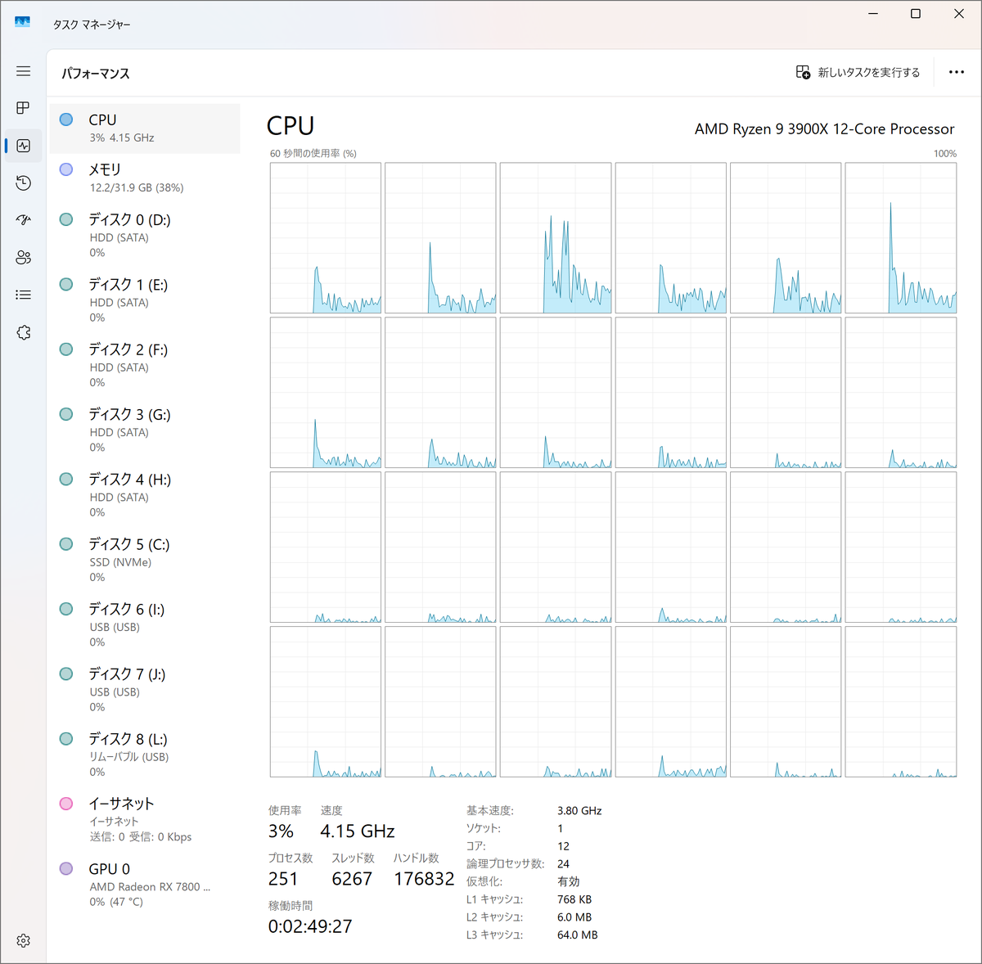Click the Task Manager app icon in title bar
The width and height of the screenshot is (982, 964).
coord(22,23)
